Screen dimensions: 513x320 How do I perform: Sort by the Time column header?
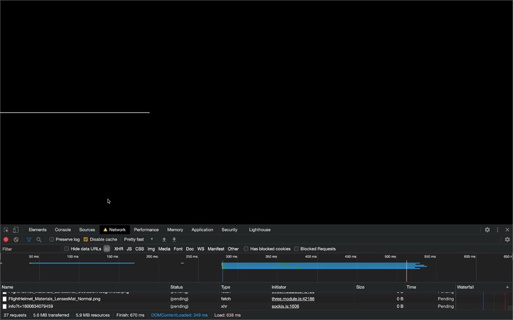point(430,287)
